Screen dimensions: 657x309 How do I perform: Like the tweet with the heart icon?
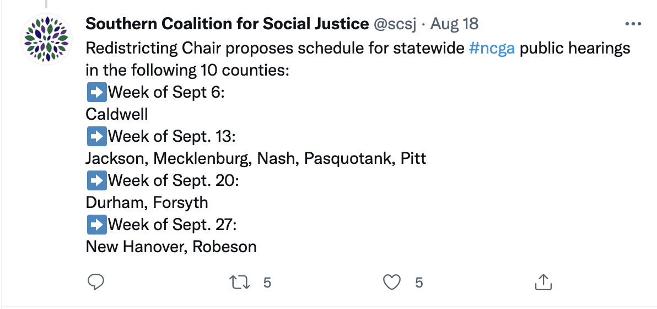(x=392, y=283)
